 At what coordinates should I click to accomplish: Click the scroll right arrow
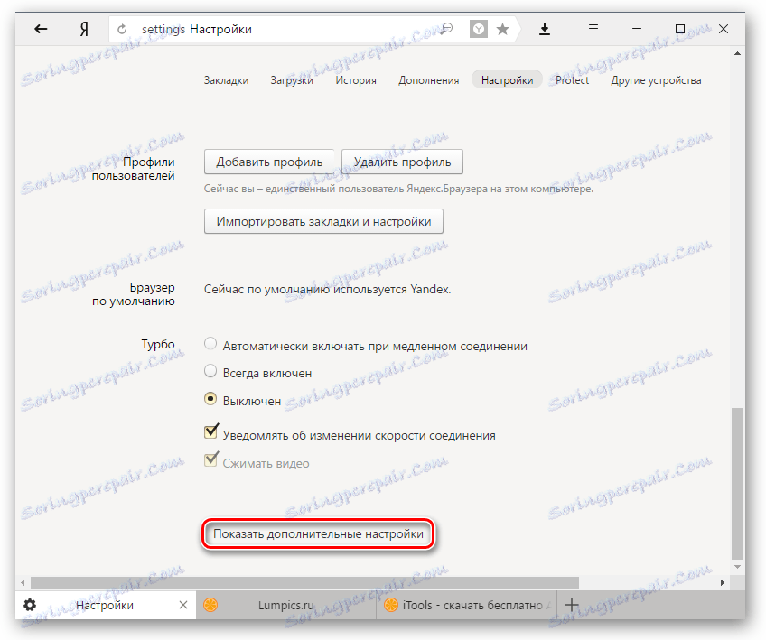[x=723, y=582]
